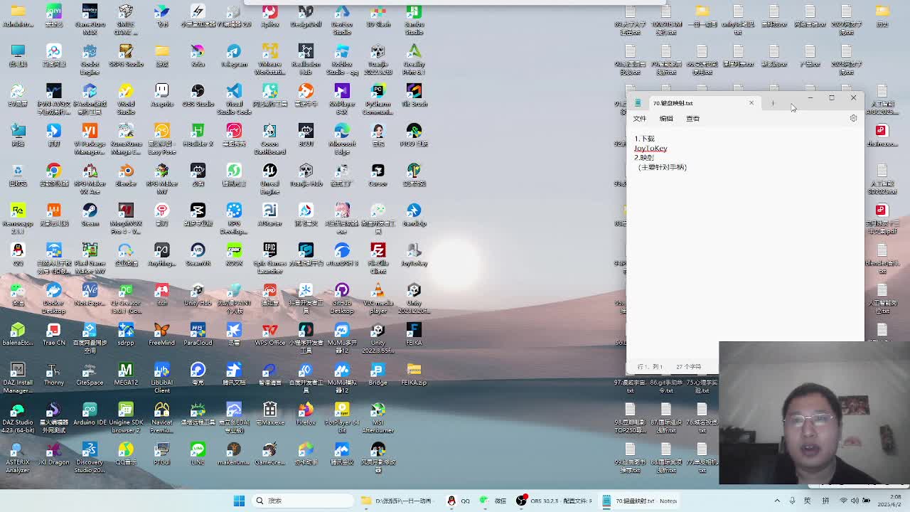Screen dimensions: 910x512
Task: Open the Unity Hub desktop icon
Action: pyautogui.click(x=198, y=294)
